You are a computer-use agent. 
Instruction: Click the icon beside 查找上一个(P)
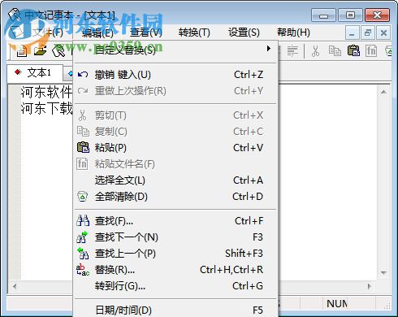pos(83,254)
